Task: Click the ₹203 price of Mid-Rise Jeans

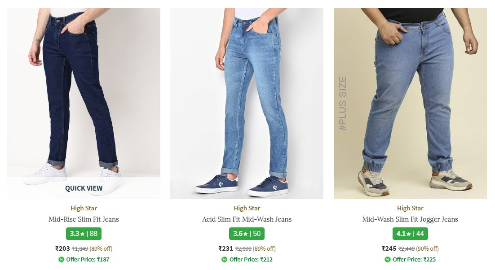Action: click(x=62, y=248)
